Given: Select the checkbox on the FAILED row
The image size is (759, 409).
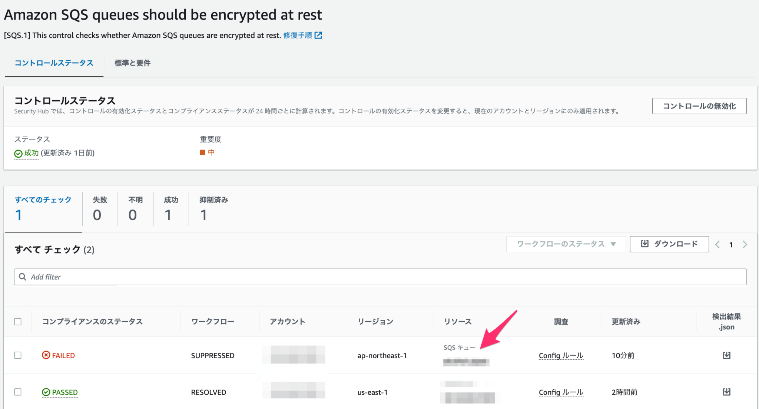Looking at the screenshot, I should tap(17, 355).
